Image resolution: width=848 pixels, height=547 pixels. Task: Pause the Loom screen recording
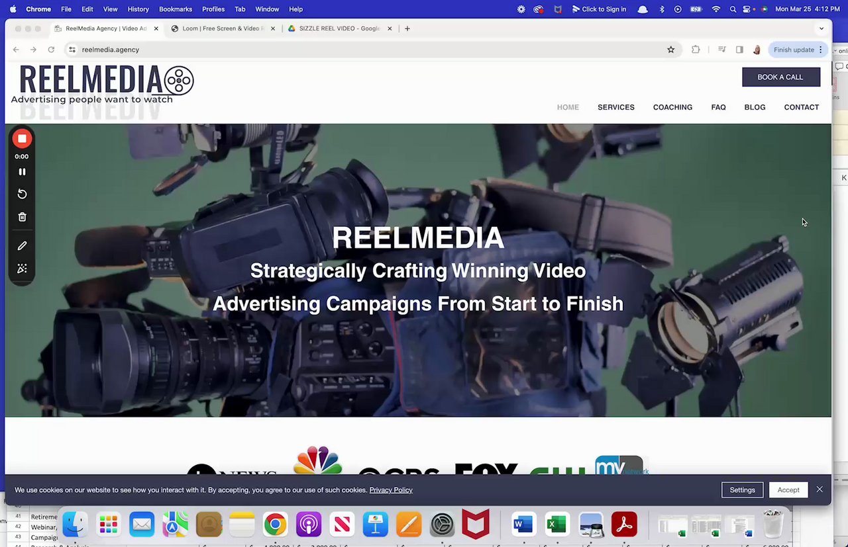[22, 172]
